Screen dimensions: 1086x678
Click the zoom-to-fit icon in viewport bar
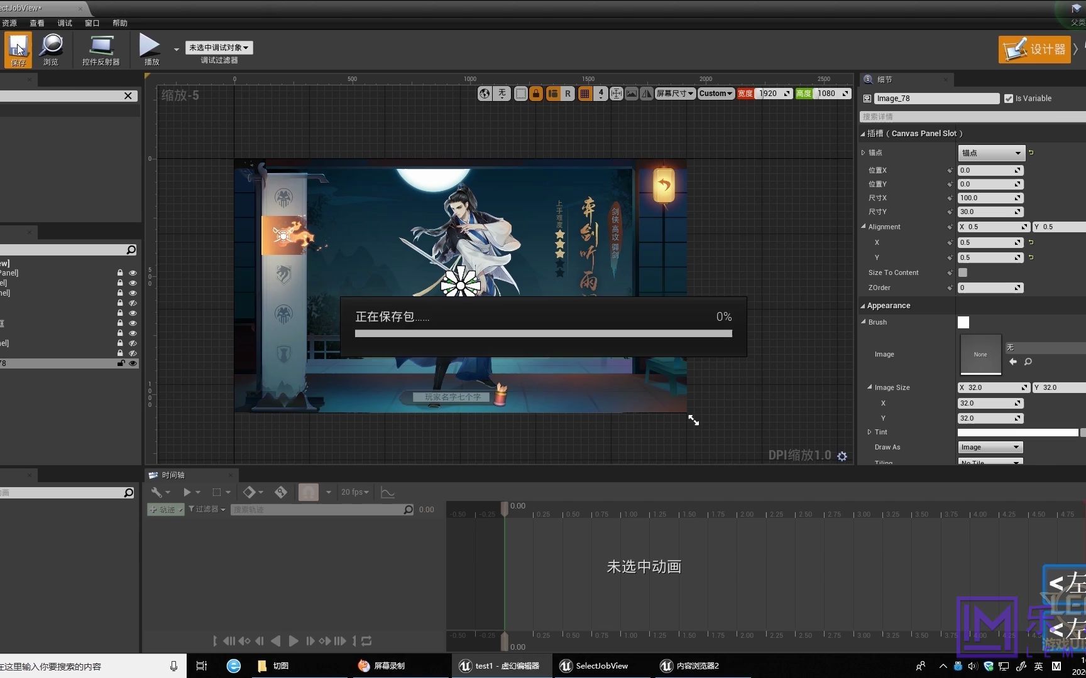tap(617, 94)
